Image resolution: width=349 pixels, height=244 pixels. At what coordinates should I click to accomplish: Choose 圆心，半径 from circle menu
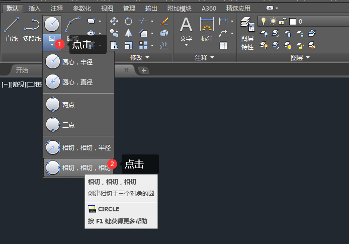(x=78, y=62)
